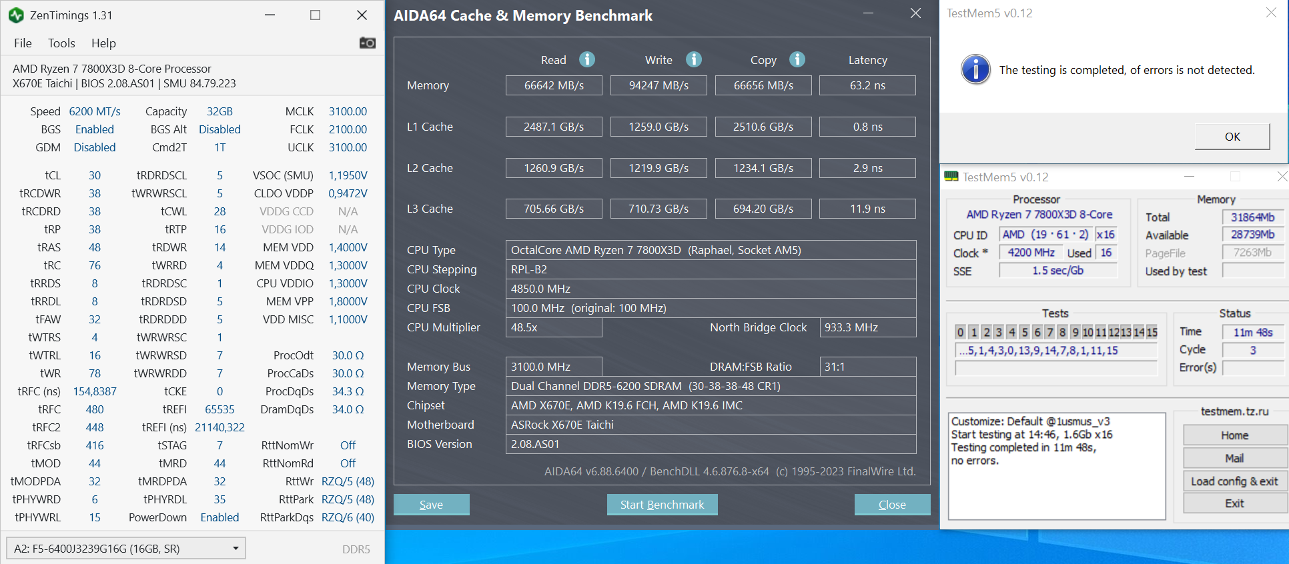Click the CPU Stepping value "RPL-B2"
Viewport: 1289px width, 564px height.
[711, 269]
